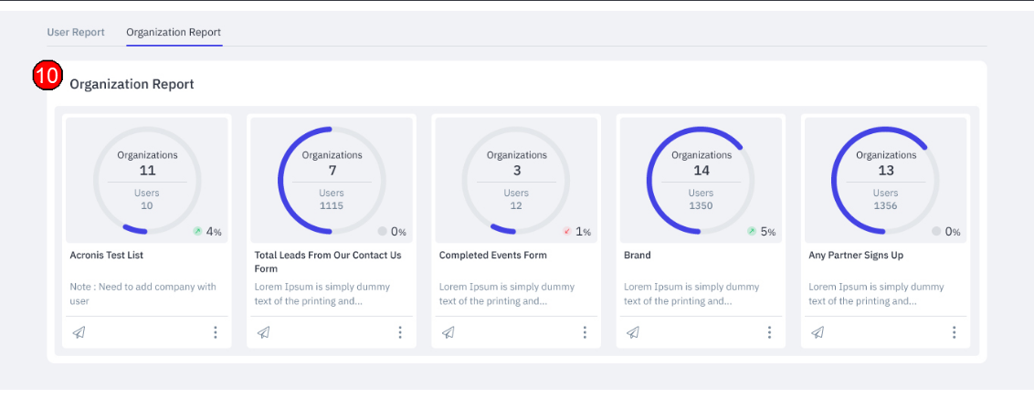This screenshot has height=398, width=1034.
Task: Click the Any Partner Signs Up donut chart
Action: click(x=885, y=180)
